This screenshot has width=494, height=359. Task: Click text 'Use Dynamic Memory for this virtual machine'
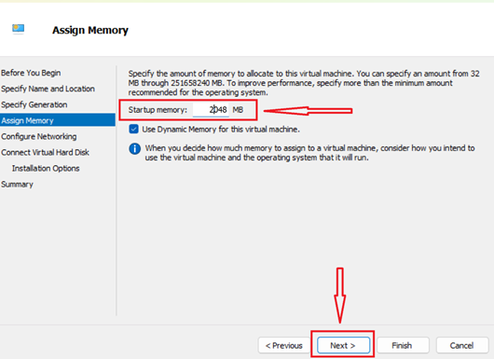pos(221,130)
